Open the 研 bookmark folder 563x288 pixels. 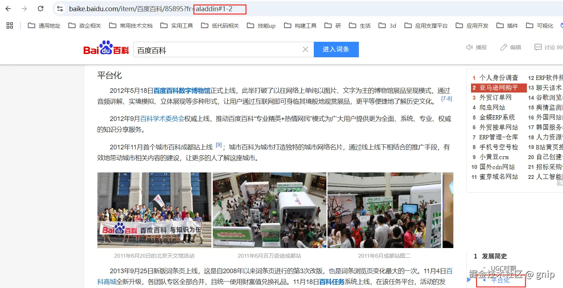click(333, 26)
